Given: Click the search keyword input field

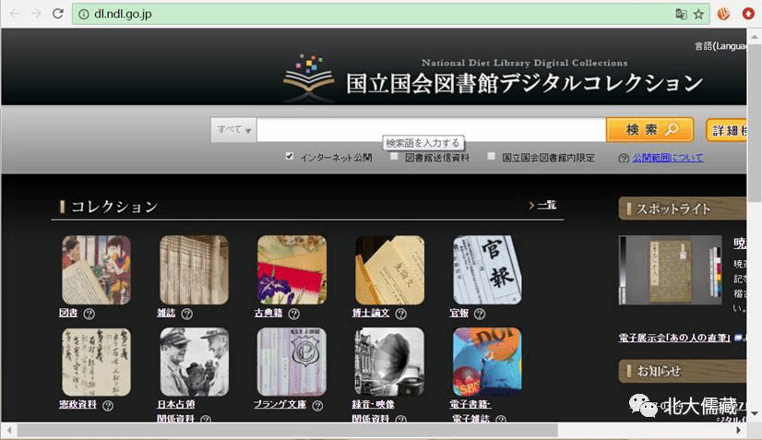Looking at the screenshot, I should pos(430,130).
